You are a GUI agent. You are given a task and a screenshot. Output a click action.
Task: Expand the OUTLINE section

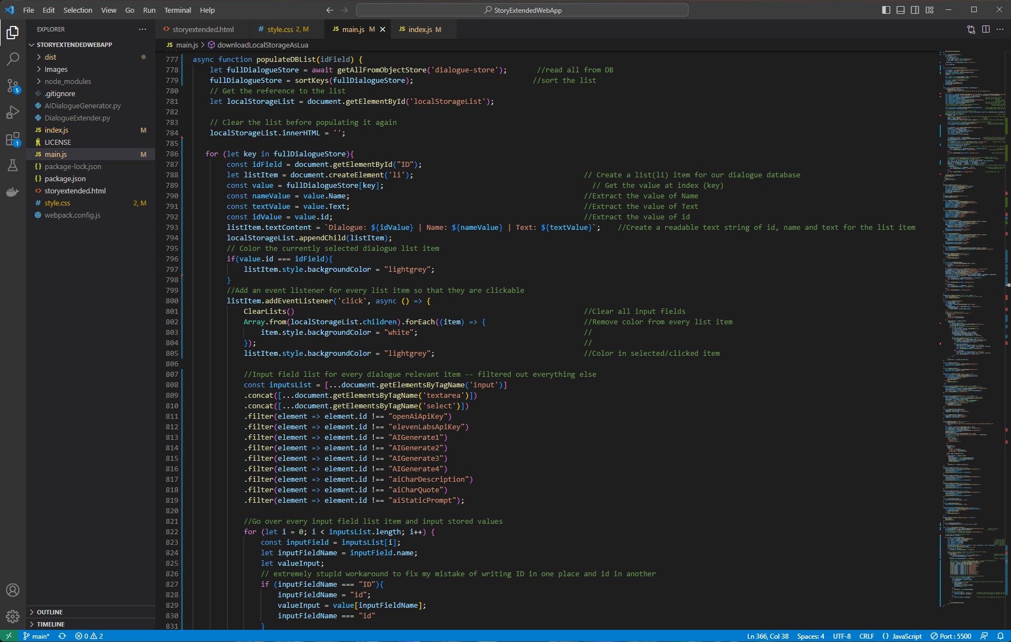[x=49, y=612]
